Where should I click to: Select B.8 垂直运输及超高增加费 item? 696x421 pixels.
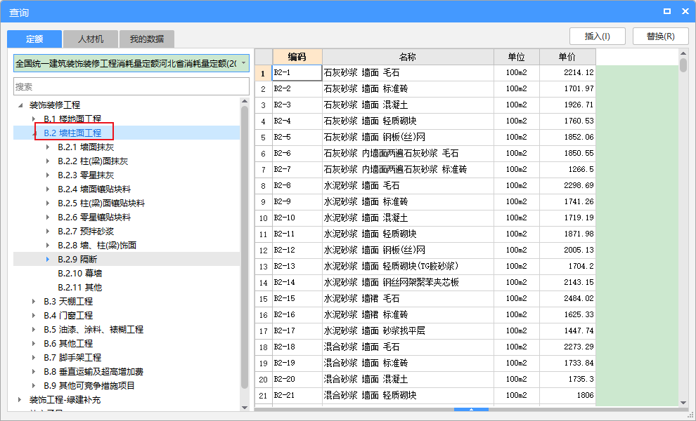[94, 371]
